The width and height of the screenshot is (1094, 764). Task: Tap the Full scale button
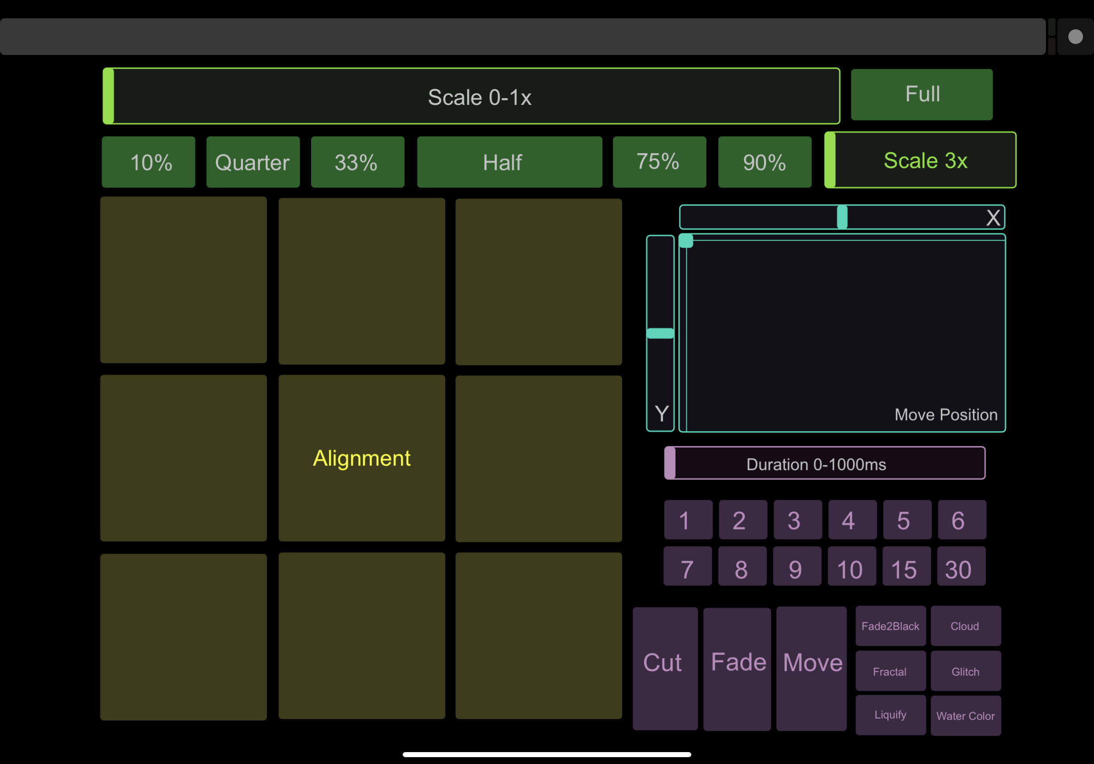click(921, 94)
